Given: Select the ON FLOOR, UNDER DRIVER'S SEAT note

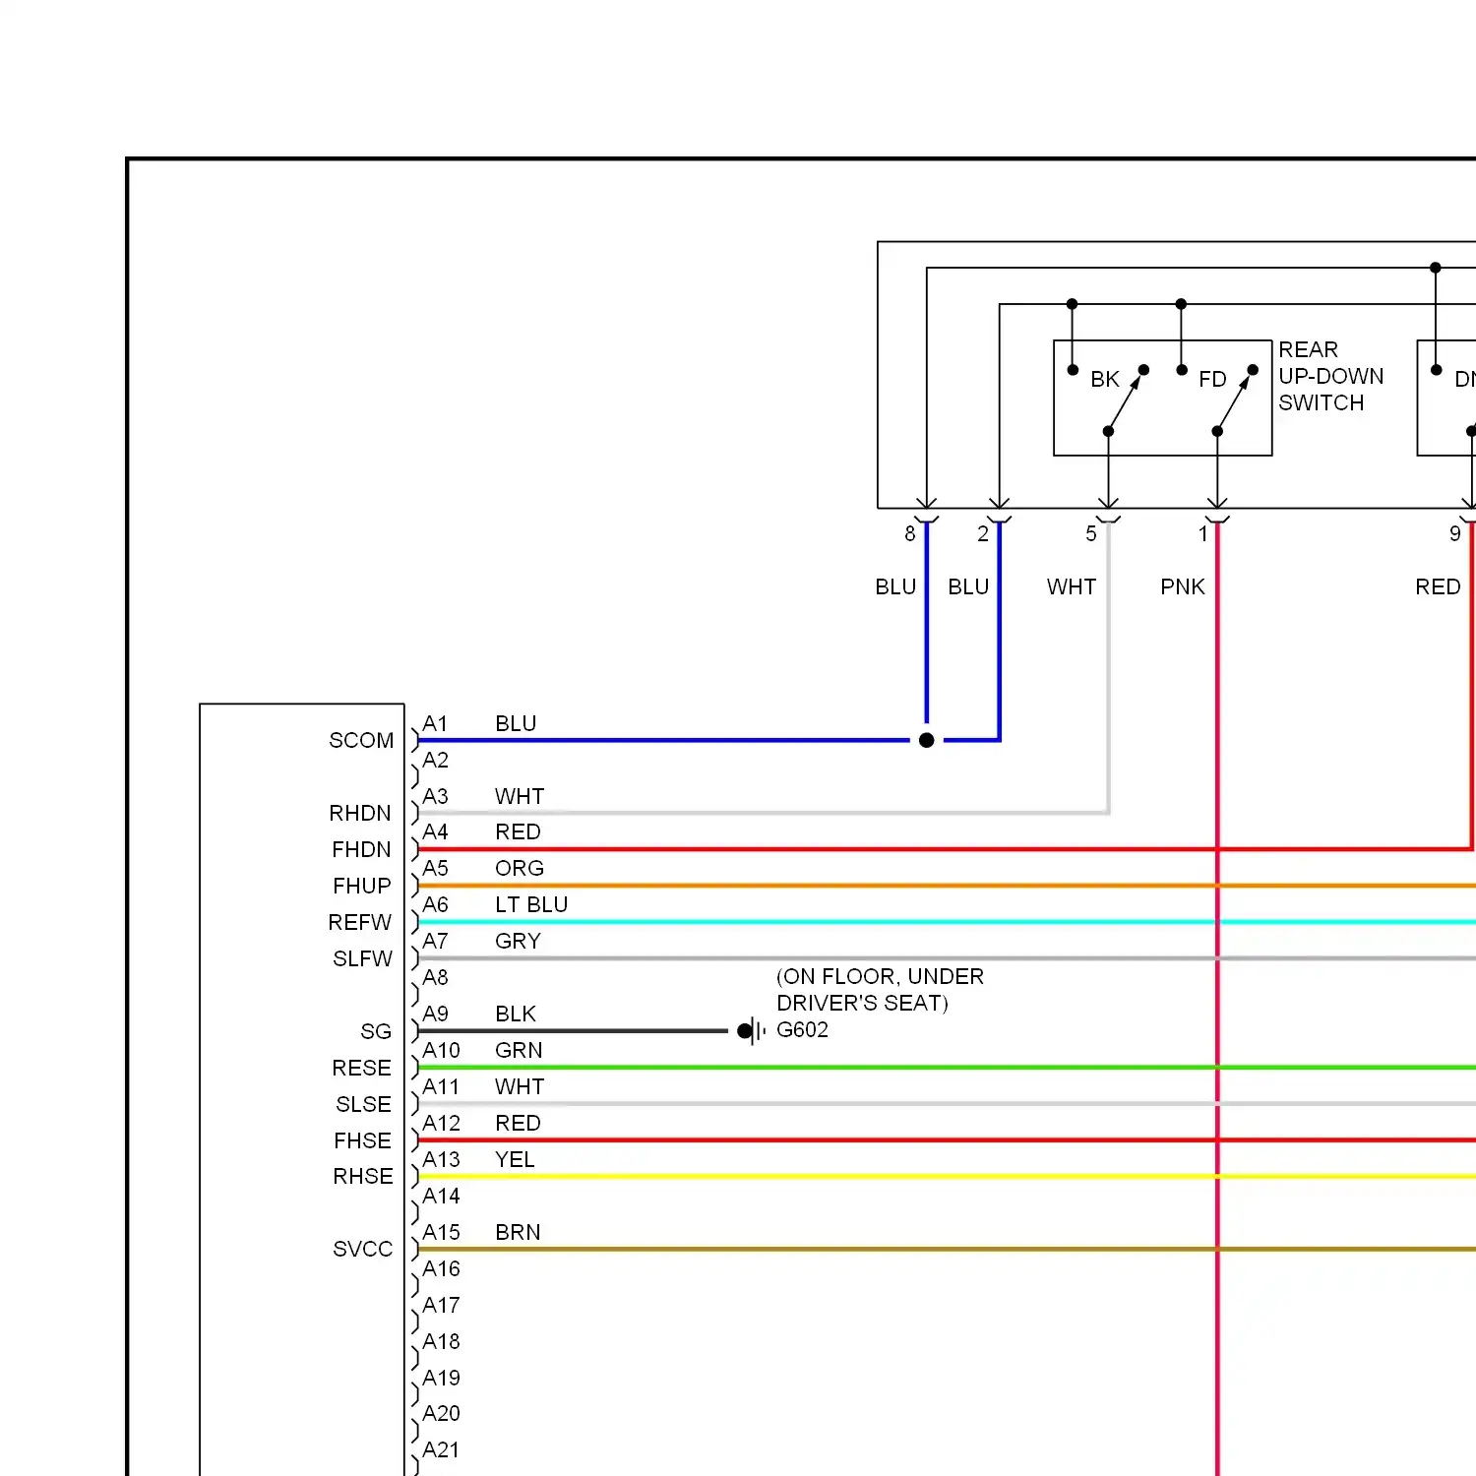Looking at the screenshot, I should (x=880, y=989).
